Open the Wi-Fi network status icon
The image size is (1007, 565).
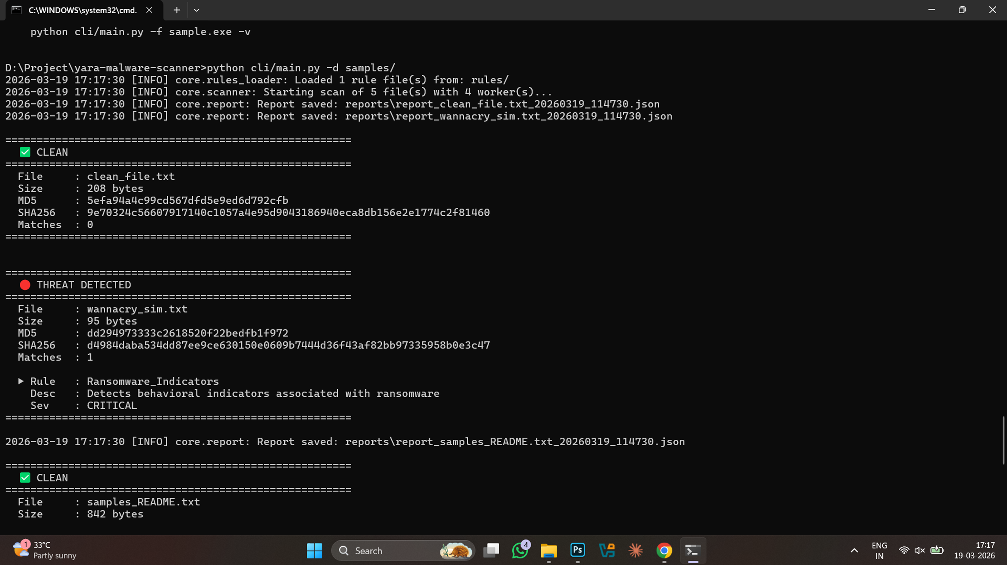pos(904,551)
